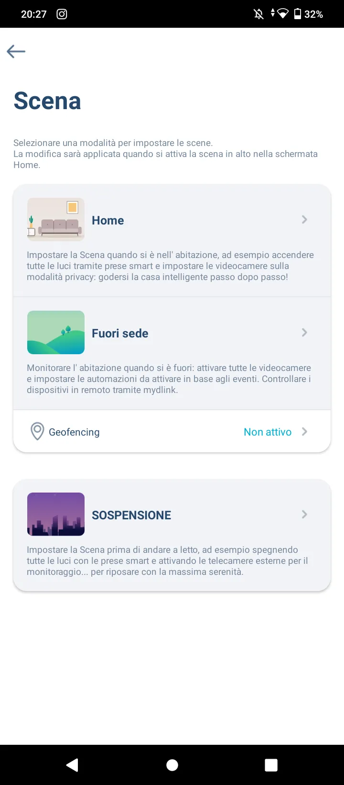Expand the Fuori sede chevron

(304, 333)
